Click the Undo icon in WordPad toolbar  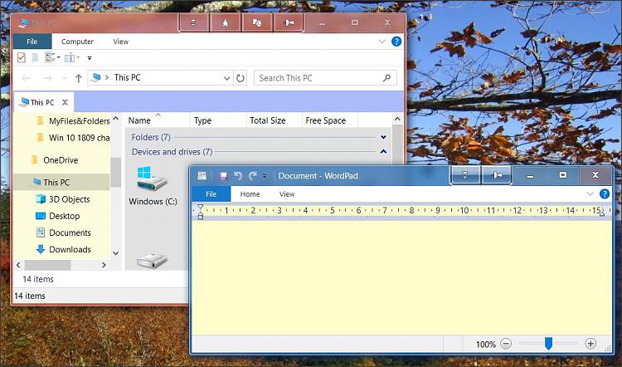[x=238, y=175]
